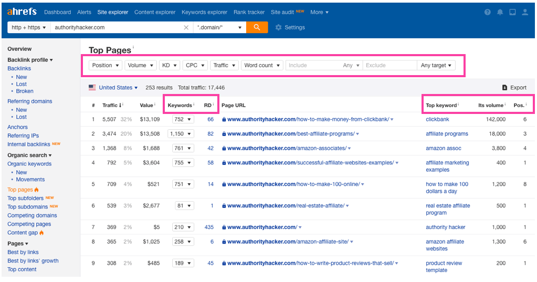Open the CPC filter dropdown
The width and height of the screenshot is (537, 282).
coord(195,65)
